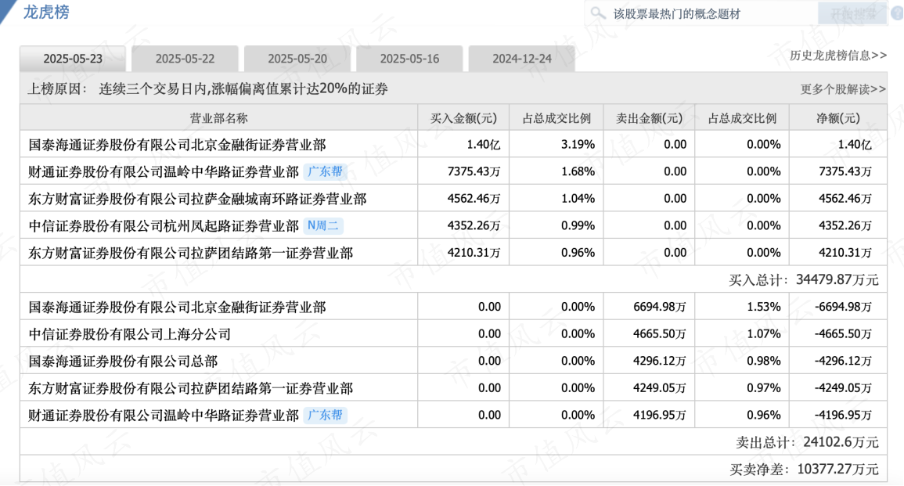
Task: Click the N周二 tag badge
Action: 324,225
